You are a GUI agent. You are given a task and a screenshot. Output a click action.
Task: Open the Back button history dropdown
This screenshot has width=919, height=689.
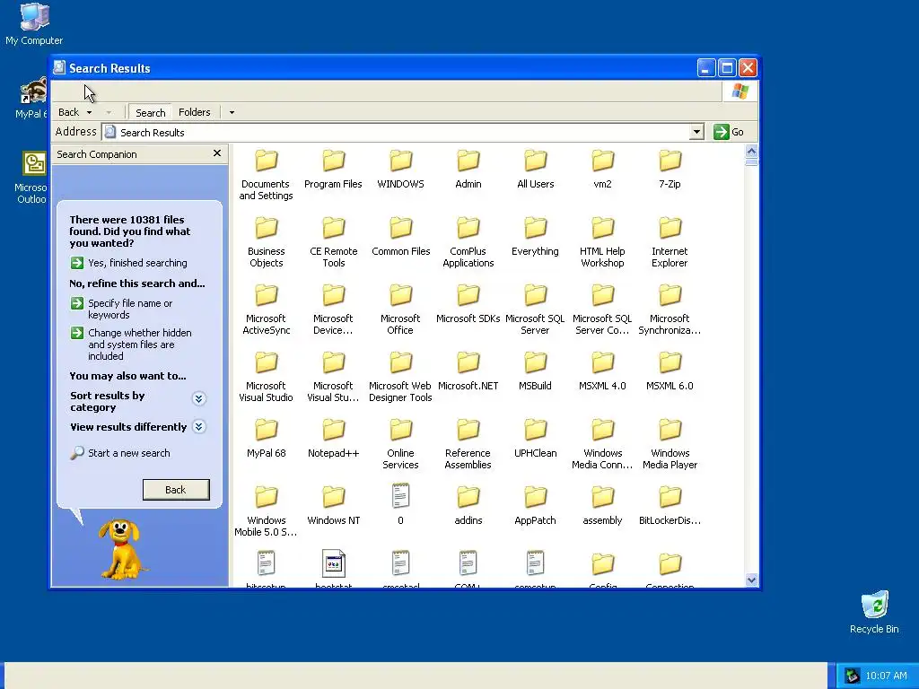tap(89, 112)
